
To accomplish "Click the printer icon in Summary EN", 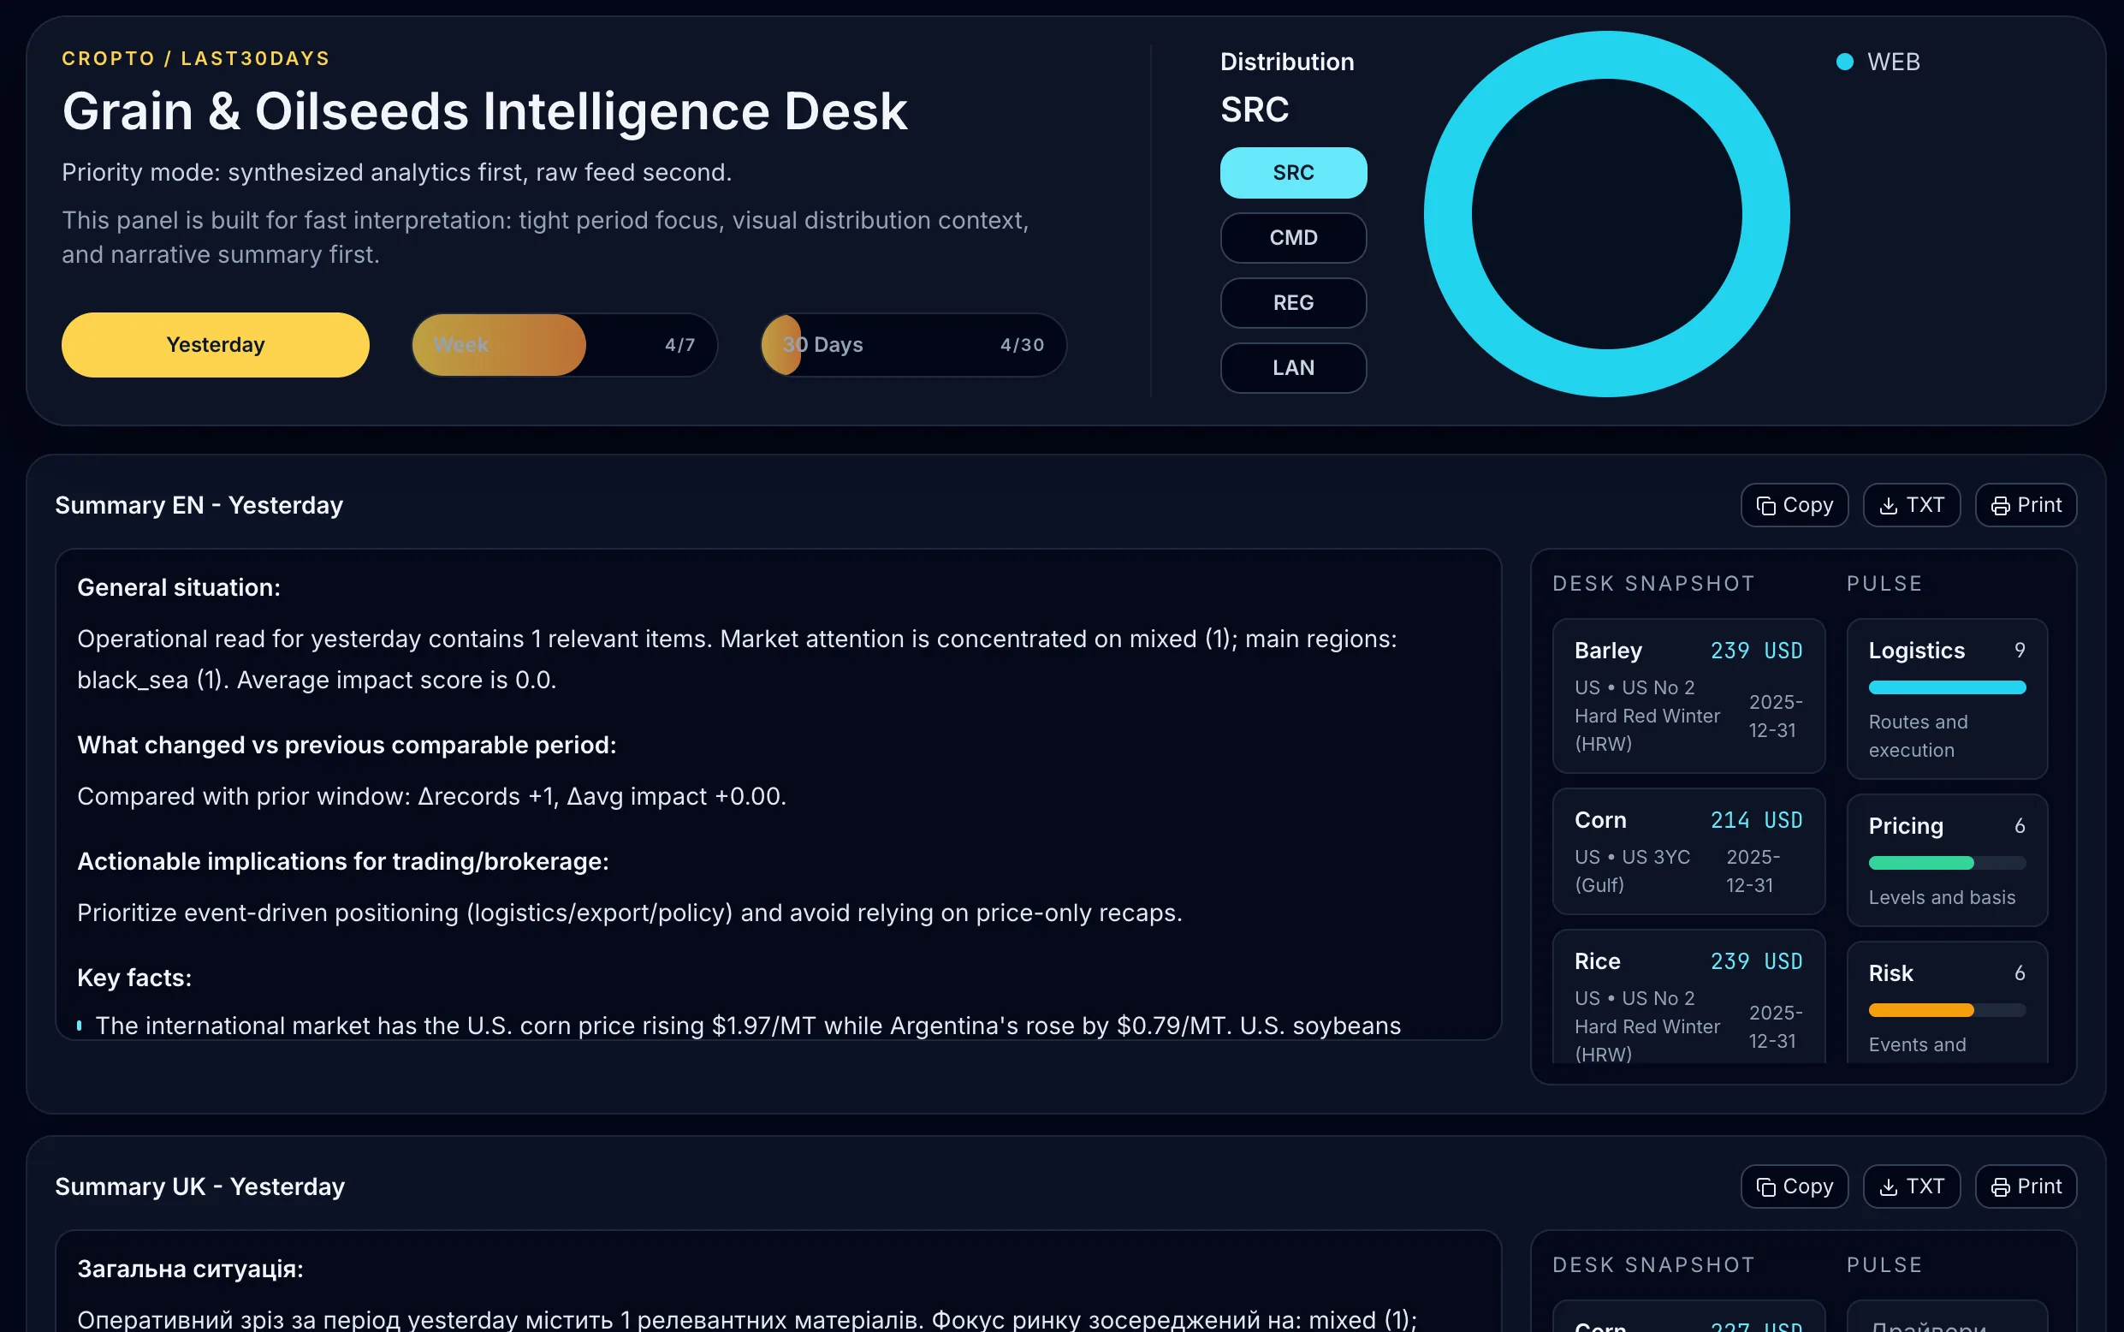I will [2000, 506].
